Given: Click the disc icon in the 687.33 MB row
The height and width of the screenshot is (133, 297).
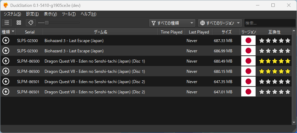Looking at the screenshot, I should click(x=6, y=40).
